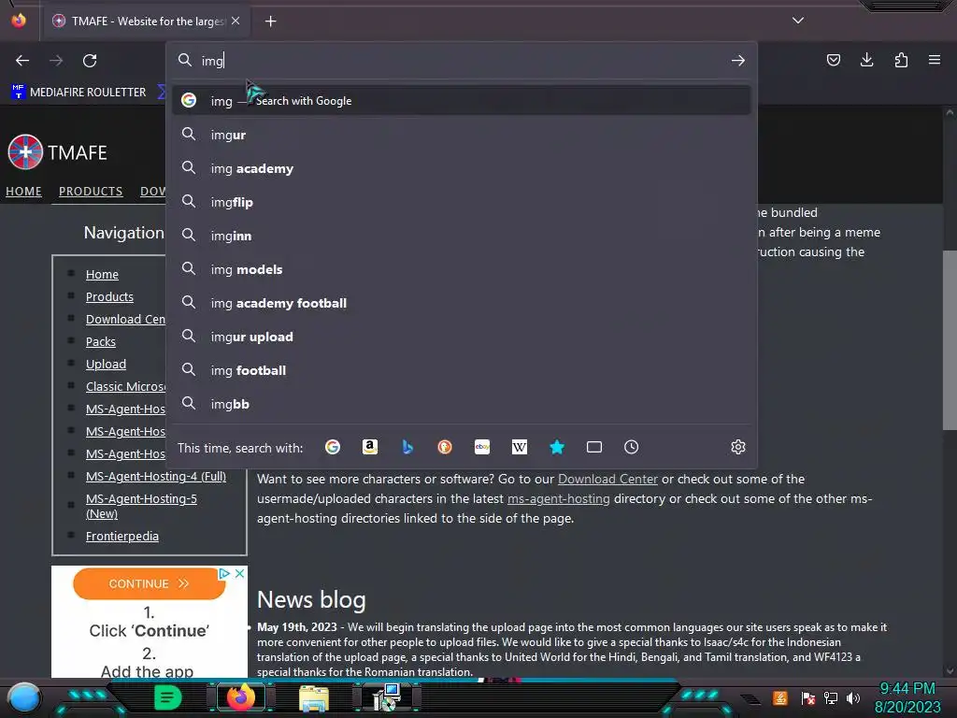Open MS-Agent-Hosting-4 (Full) link

click(156, 476)
